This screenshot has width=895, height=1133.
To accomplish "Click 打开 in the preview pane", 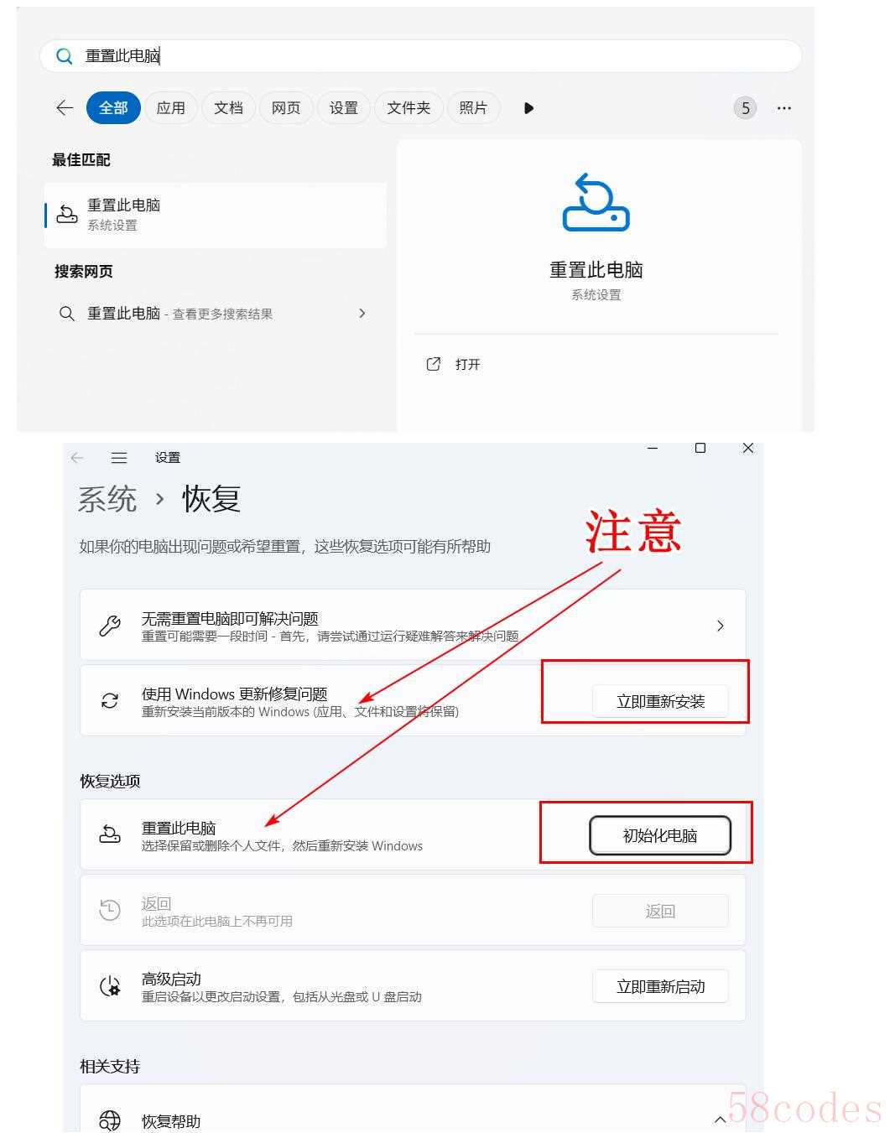I will pyautogui.click(x=468, y=364).
